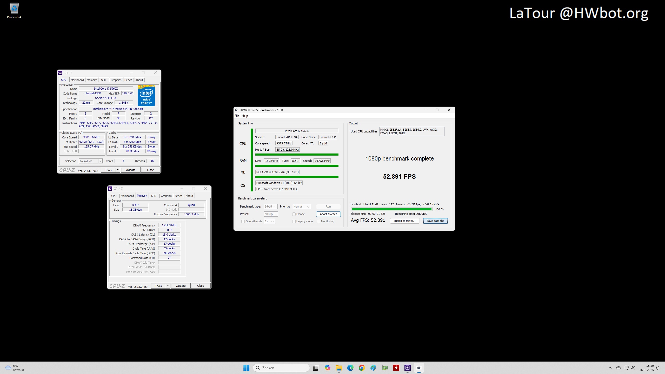This screenshot has width=665, height=374.
Task: Open the Socket #1 selection dropdown
Action: point(91,161)
